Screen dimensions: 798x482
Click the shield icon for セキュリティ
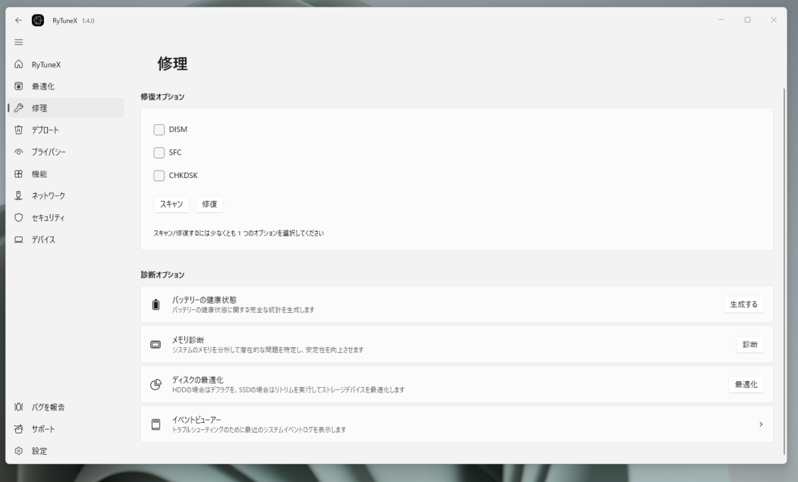coord(19,218)
